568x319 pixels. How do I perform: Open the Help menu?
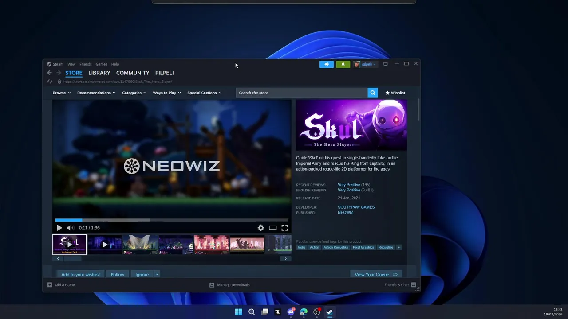pos(115,64)
